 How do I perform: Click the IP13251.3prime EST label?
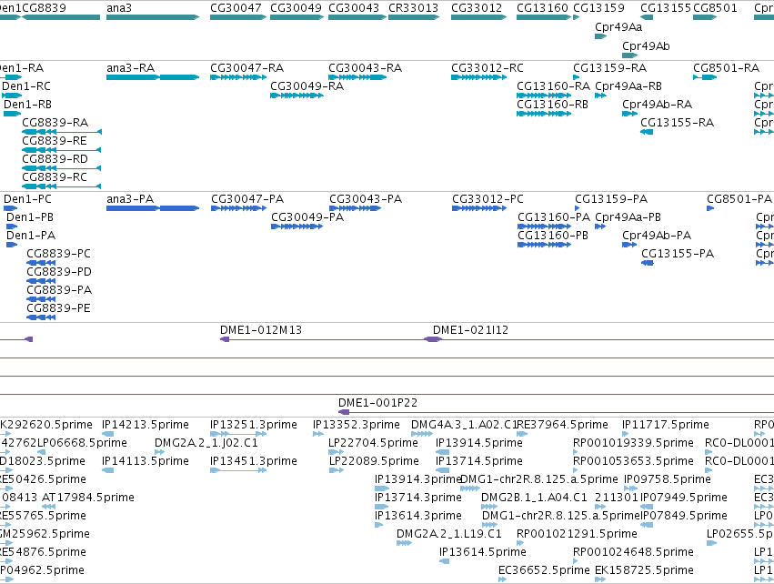click(254, 425)
